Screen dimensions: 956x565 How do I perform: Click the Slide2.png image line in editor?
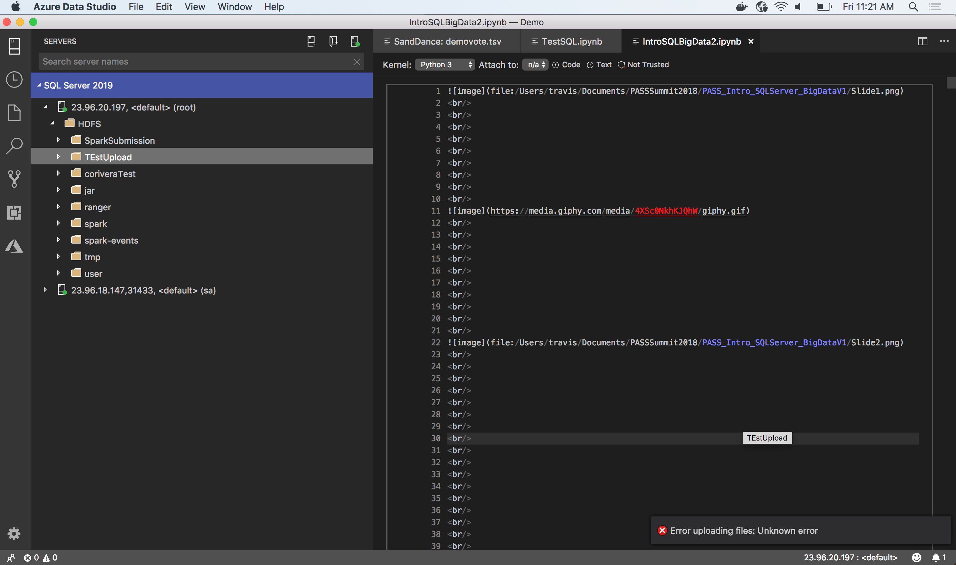675,343
